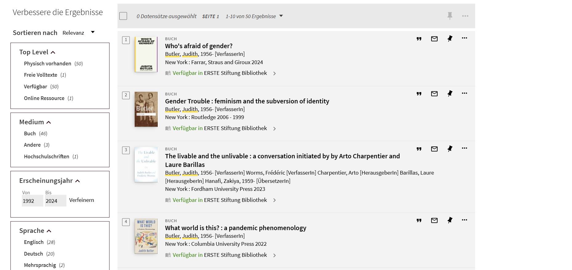Select result number 2 checkbox

point(126,95)
